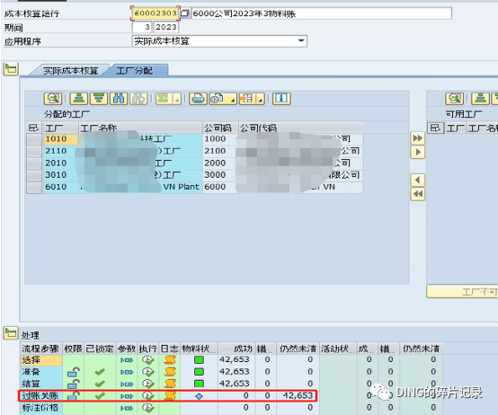Select row selector for plant 2110
This screenshot has height=415, width=498.
pyautogui.click(x=34, y=151)
